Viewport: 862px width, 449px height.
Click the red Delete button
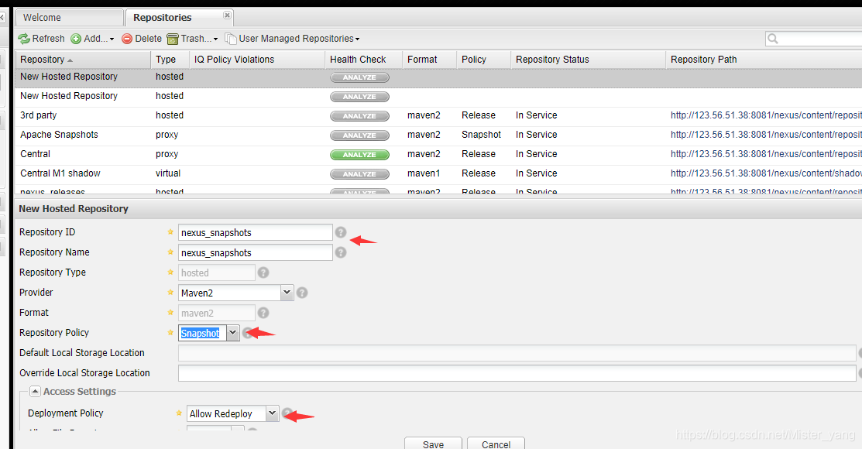142,39
